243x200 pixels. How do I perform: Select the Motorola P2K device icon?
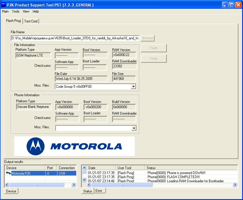pos(8,173)
